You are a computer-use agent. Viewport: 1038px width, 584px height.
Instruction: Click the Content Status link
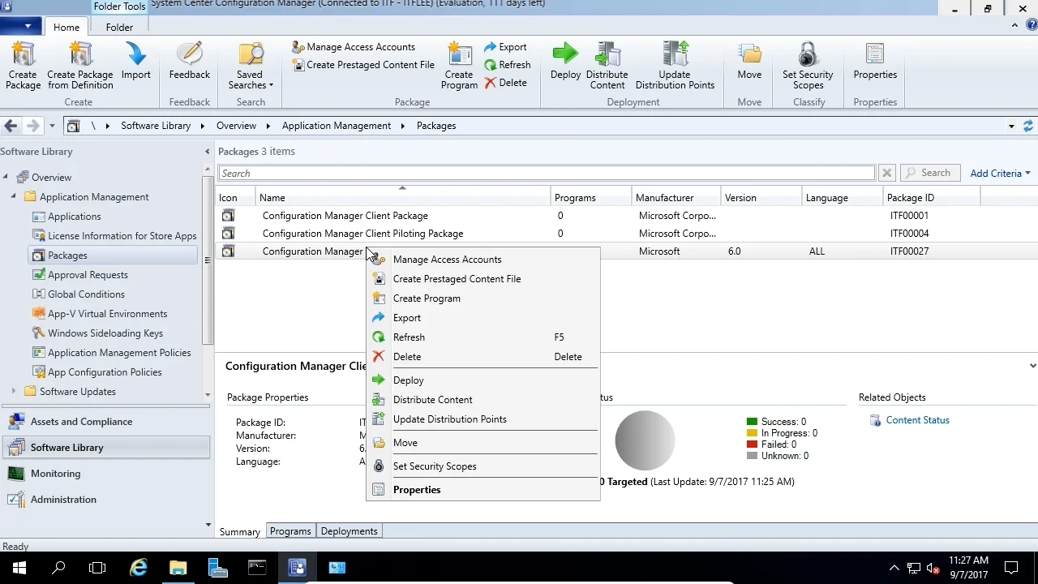coord(917,420)
